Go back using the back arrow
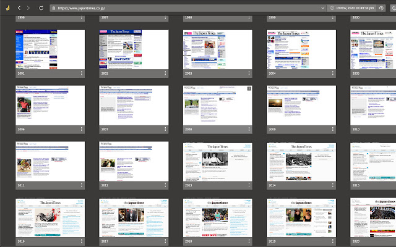This screenshot has height=247, width=396. [x=19, y=8]
